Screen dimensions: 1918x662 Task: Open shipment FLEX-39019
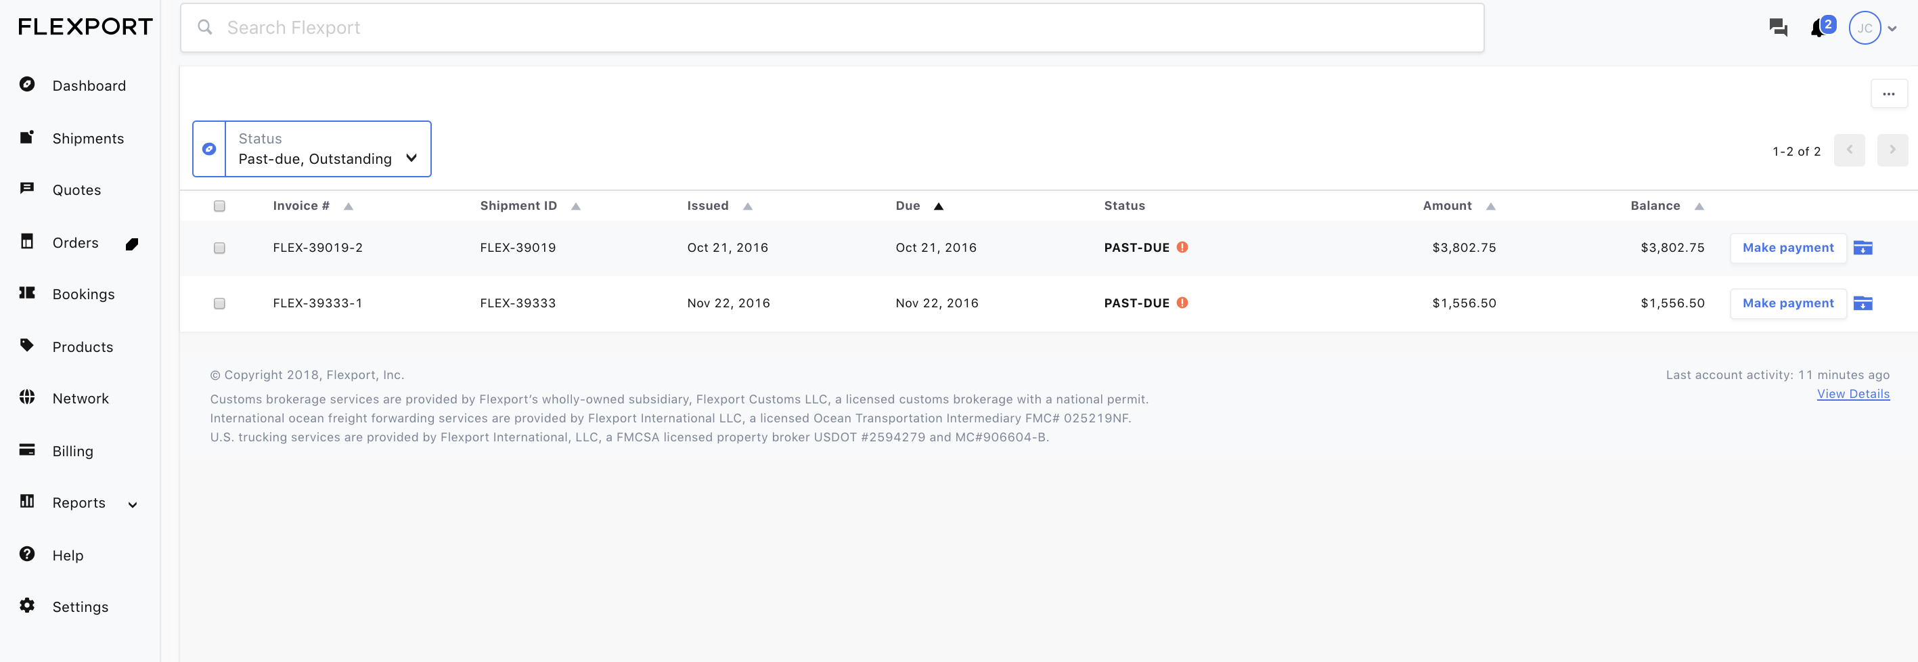point(518,247)
